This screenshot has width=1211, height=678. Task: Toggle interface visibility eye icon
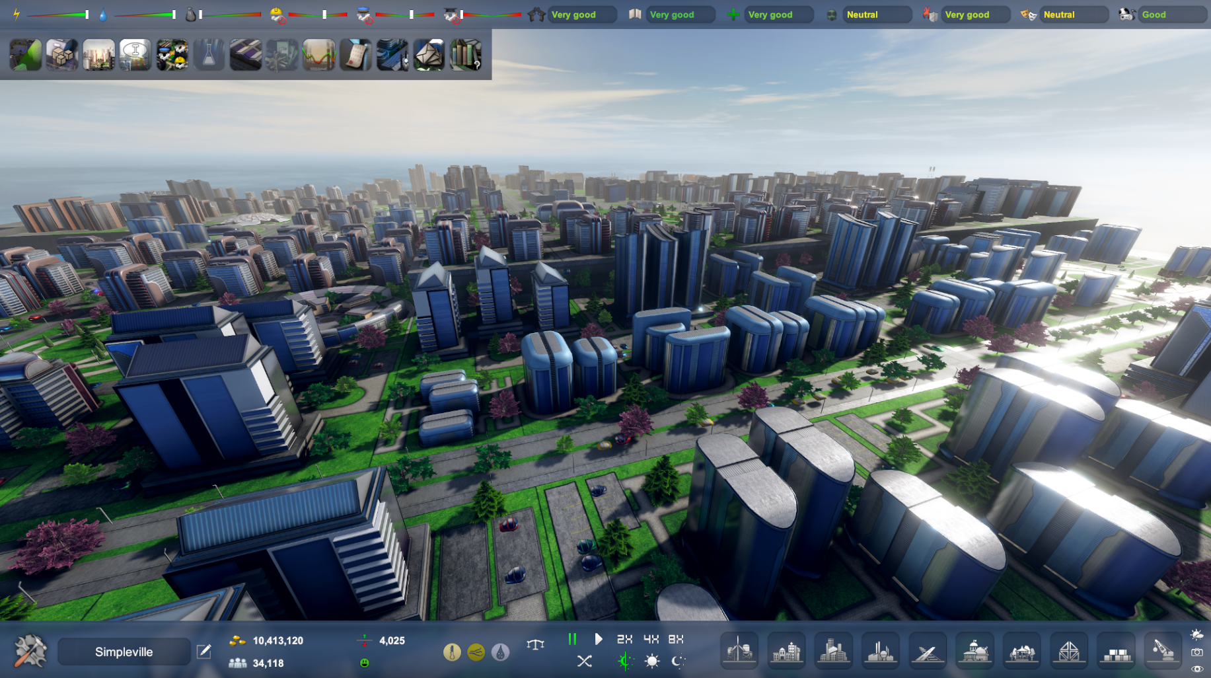pyautogui.click(x=1197, y=669)
